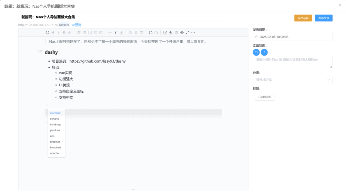Screen dimensions: 346x195
Task: Click the '功能强大' bullet text
Action: [66, 79]
